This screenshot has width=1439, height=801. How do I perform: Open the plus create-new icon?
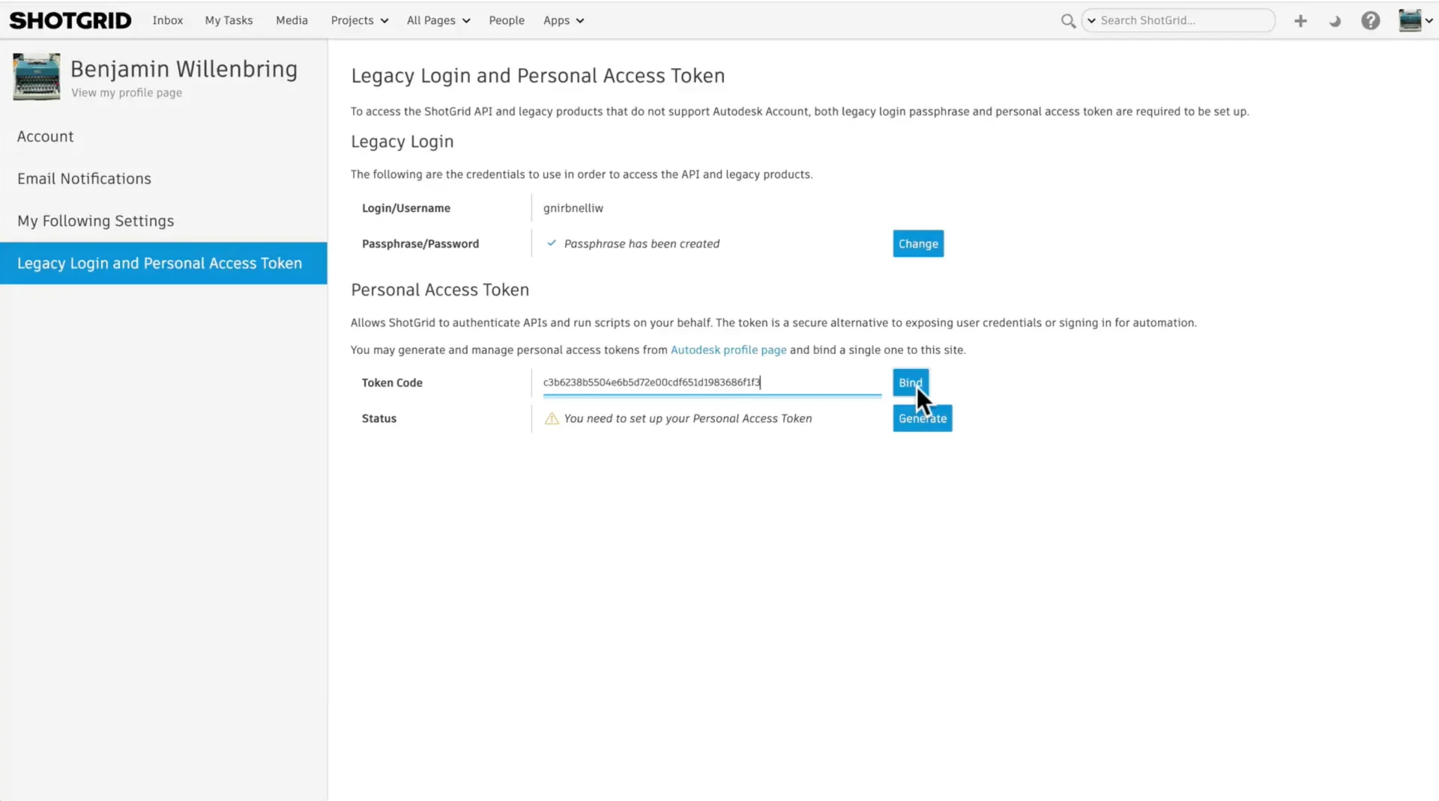pyautogui.click(x=1300, y=21)
